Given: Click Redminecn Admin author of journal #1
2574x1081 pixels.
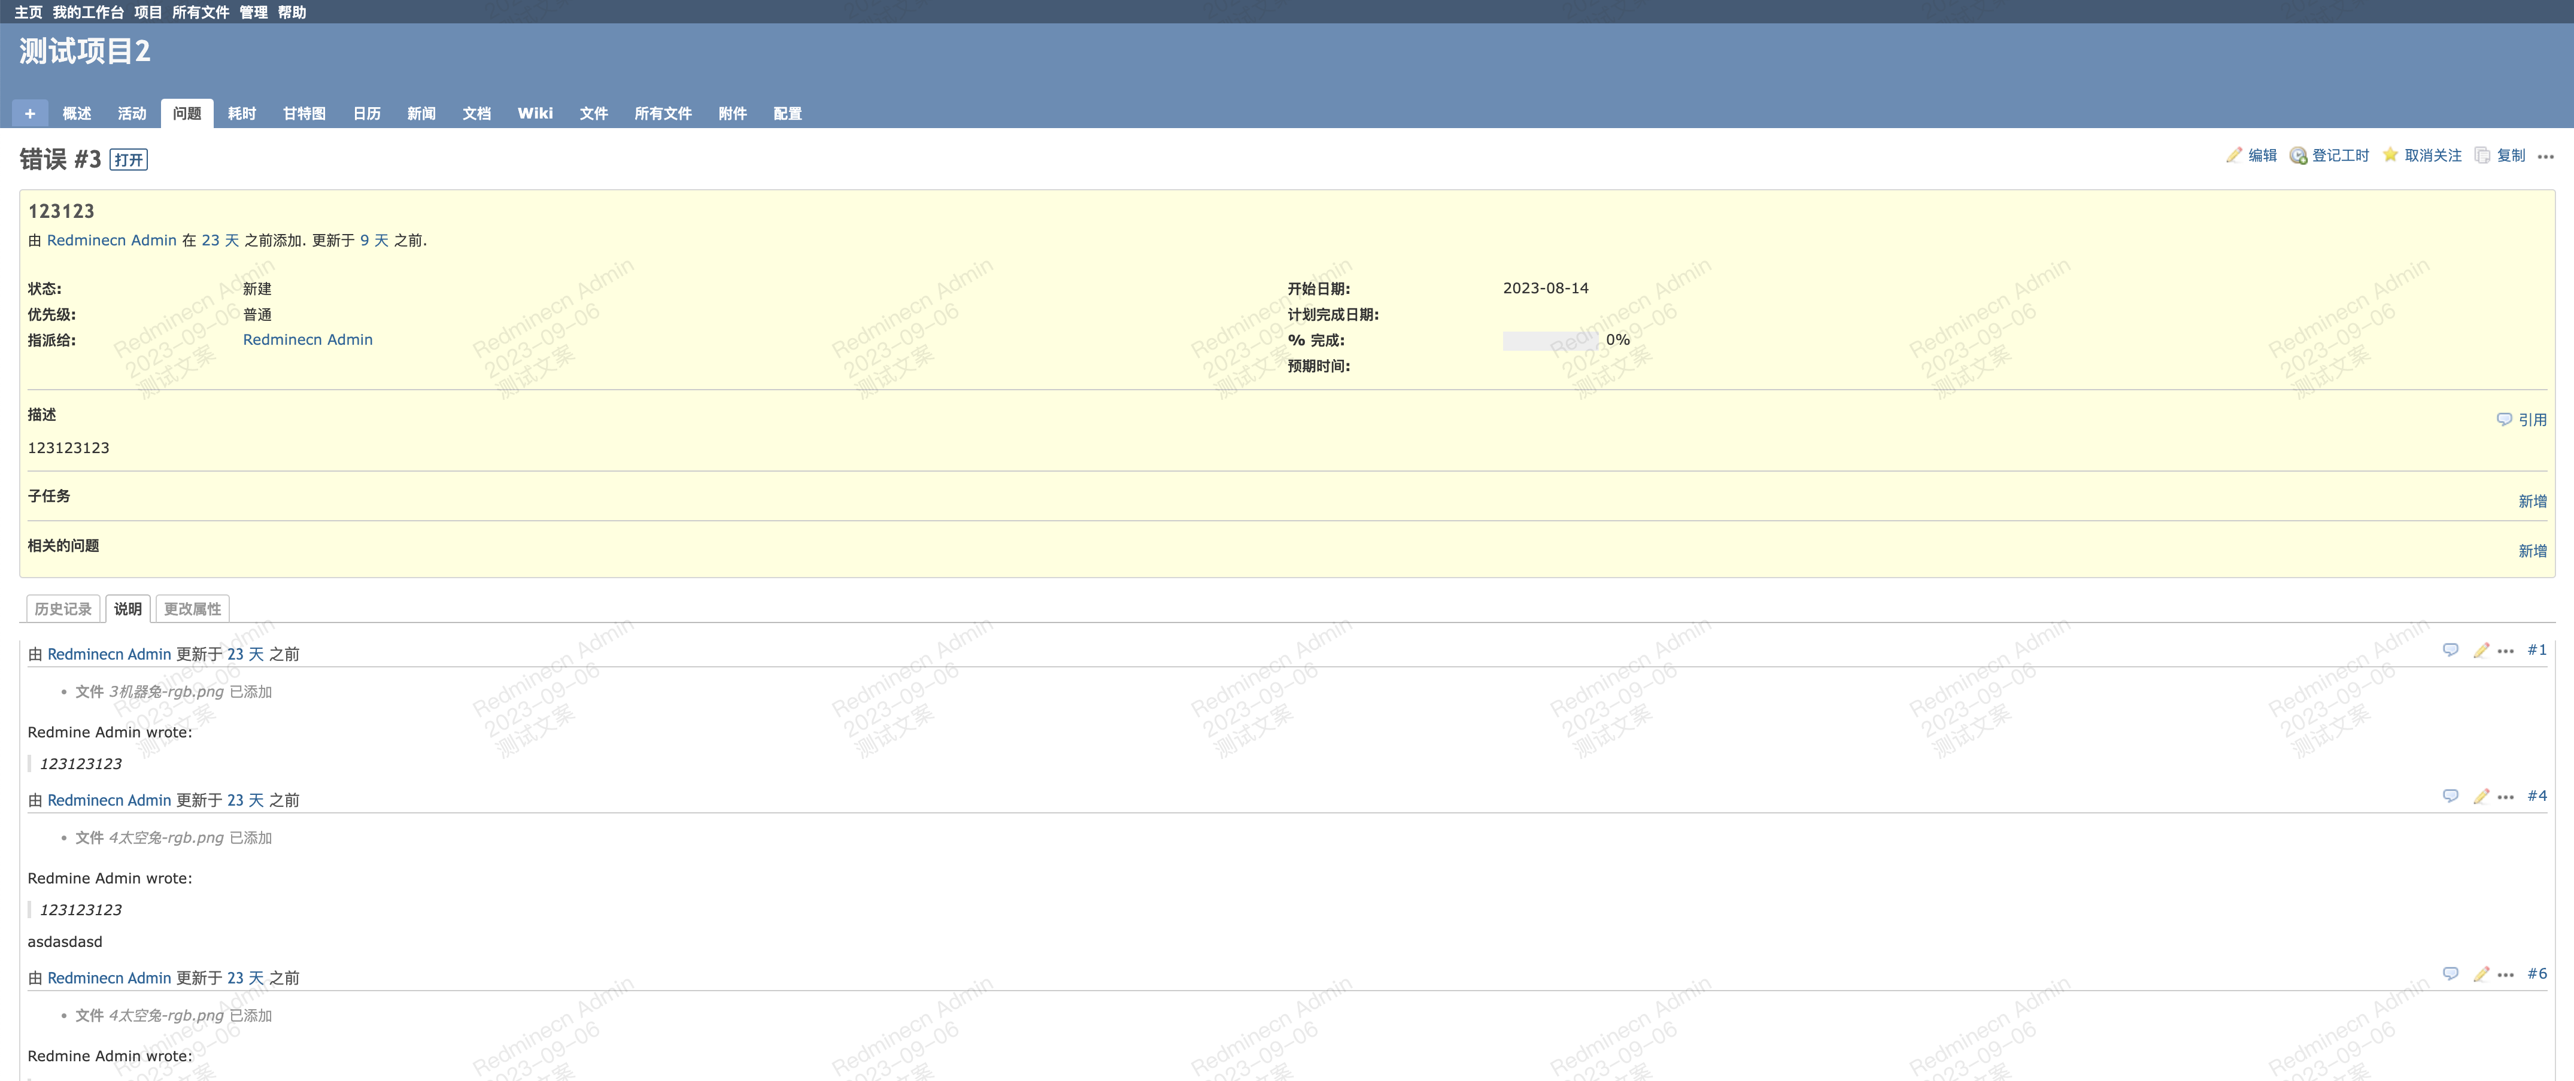Looking at the screenshot, I should pos(109,654).
